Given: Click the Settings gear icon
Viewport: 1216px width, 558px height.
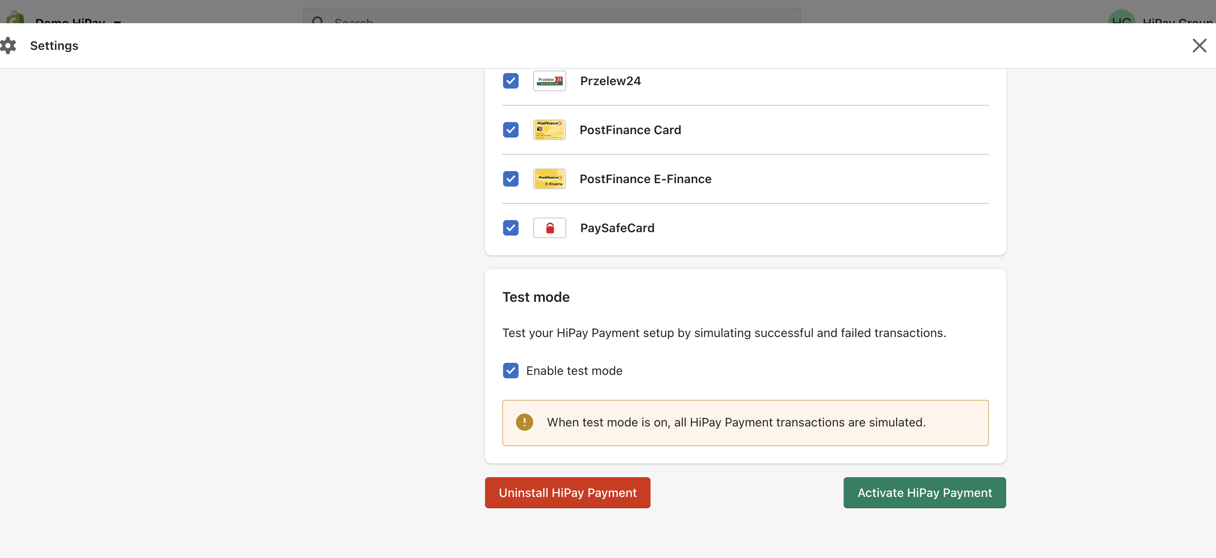Looking at the screenshot, I should coord(8,46).
